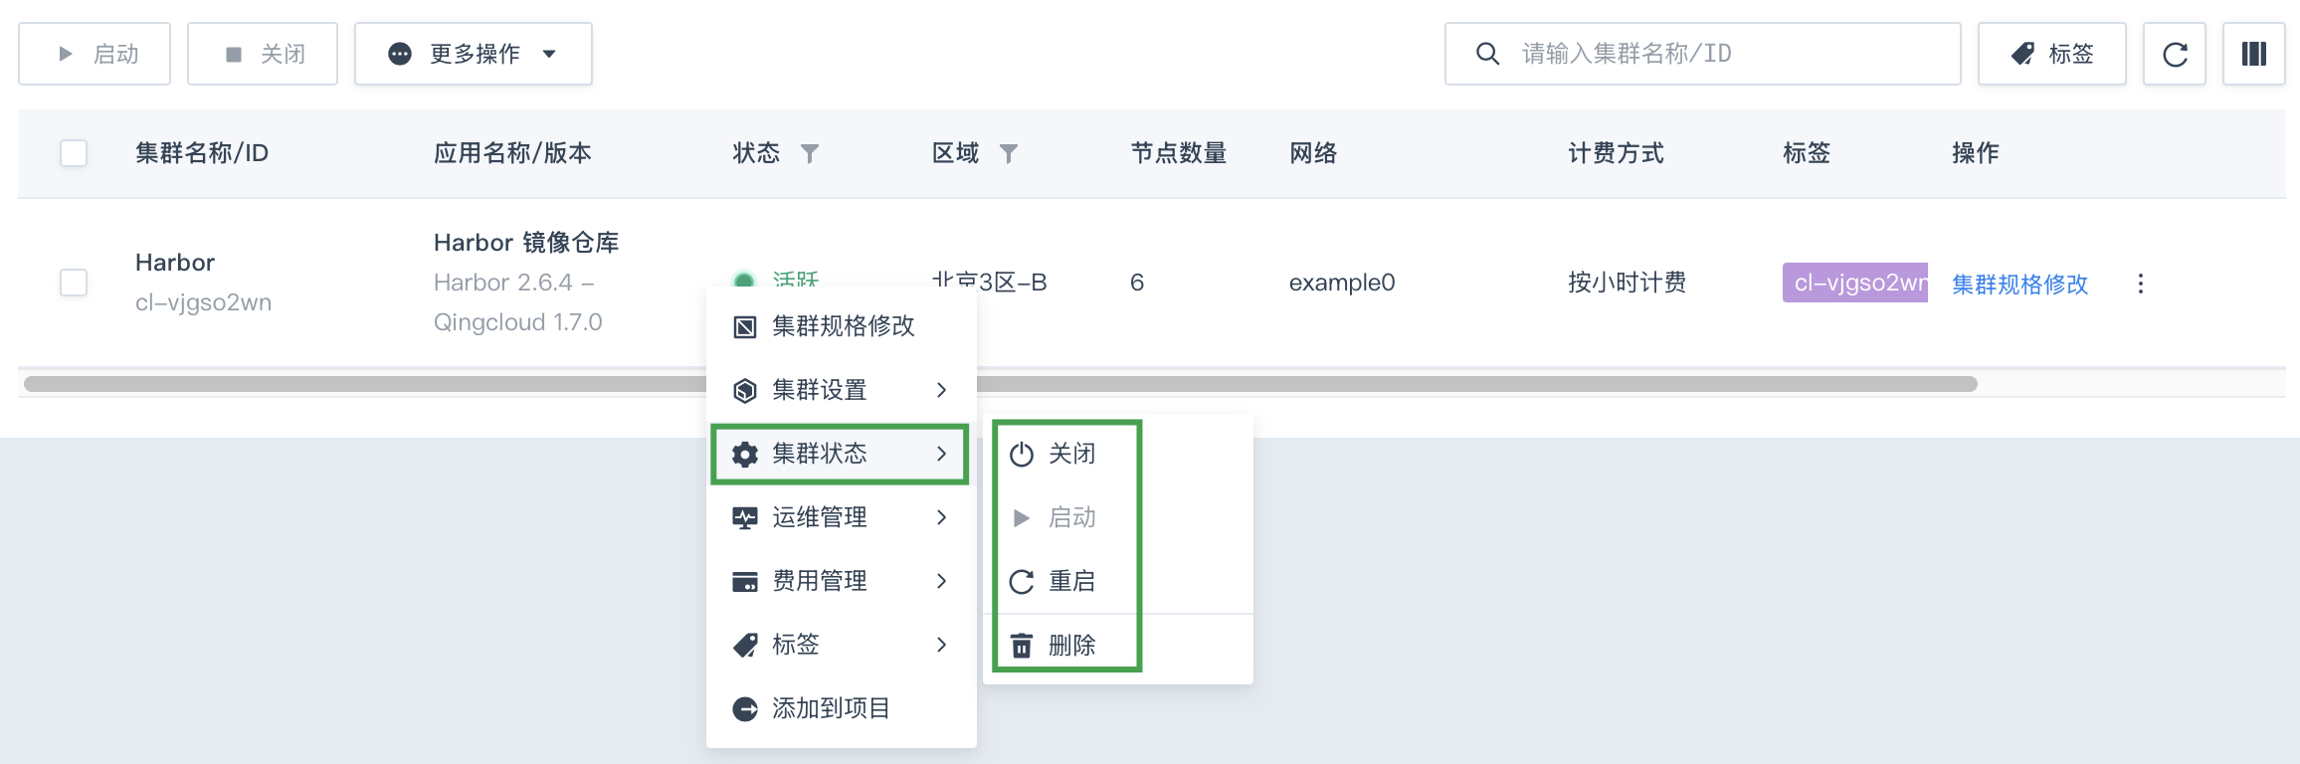Screen dimensions: 2300x764
Task: Click the power icon next to 关闭 in submenu
Action: pos(1022,455)
